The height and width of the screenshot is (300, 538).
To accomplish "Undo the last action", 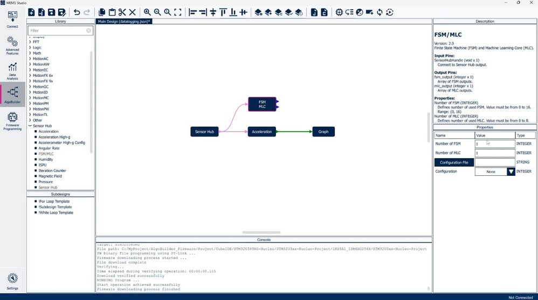I will (77, 12).
